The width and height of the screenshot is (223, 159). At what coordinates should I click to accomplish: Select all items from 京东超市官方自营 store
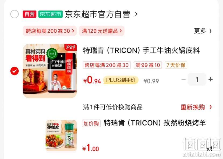[x=15, y=14]
